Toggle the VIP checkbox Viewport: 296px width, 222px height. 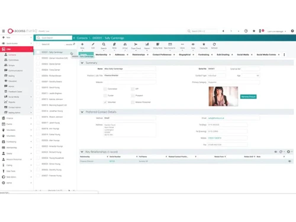[133, 89]
